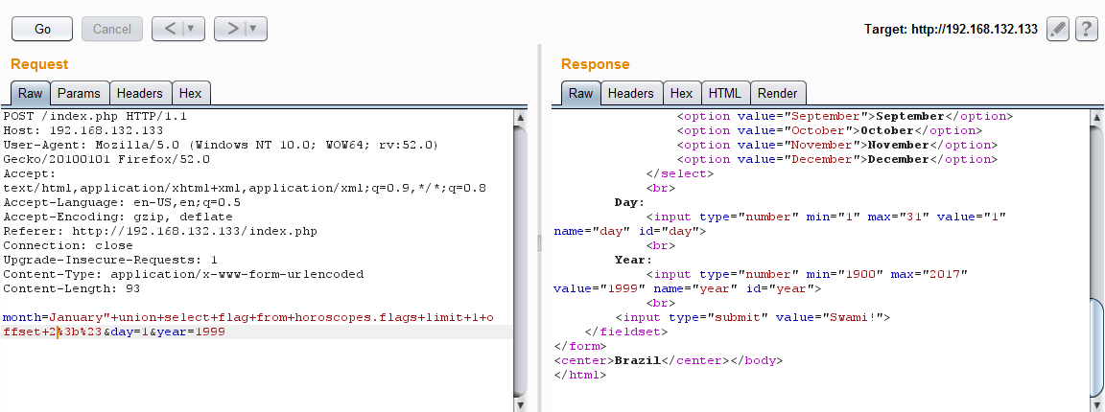
Task: Switch to the Request Params tab
Action: (79, 93)
